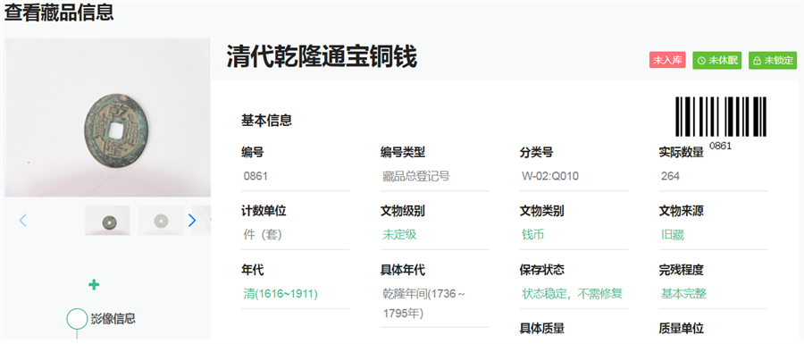This screenshot has width=804, height=344.
Task: Click the 藏品总登记号 value
Action: point(416,176)
